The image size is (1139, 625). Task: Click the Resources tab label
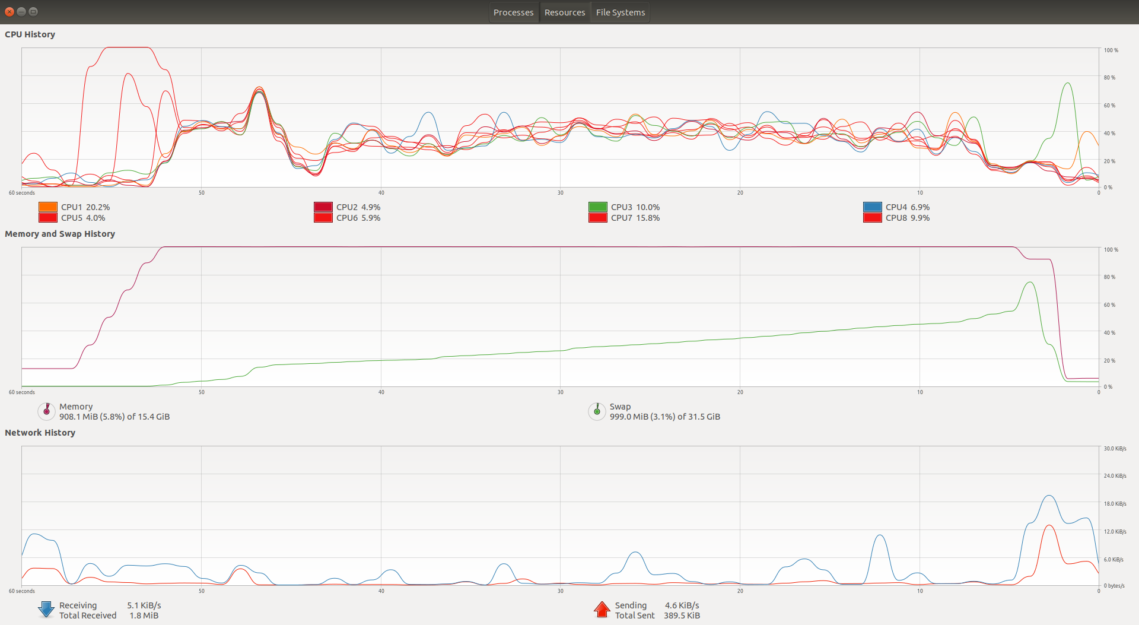pos(564,12)
